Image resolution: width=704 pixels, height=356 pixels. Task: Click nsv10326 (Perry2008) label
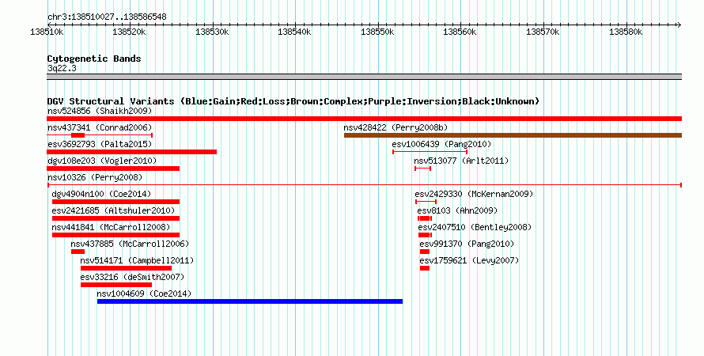[x=95, y=177]
